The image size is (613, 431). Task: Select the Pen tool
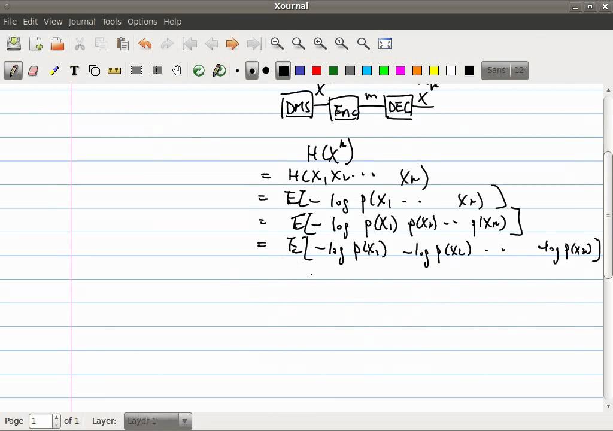click(13, 71)
